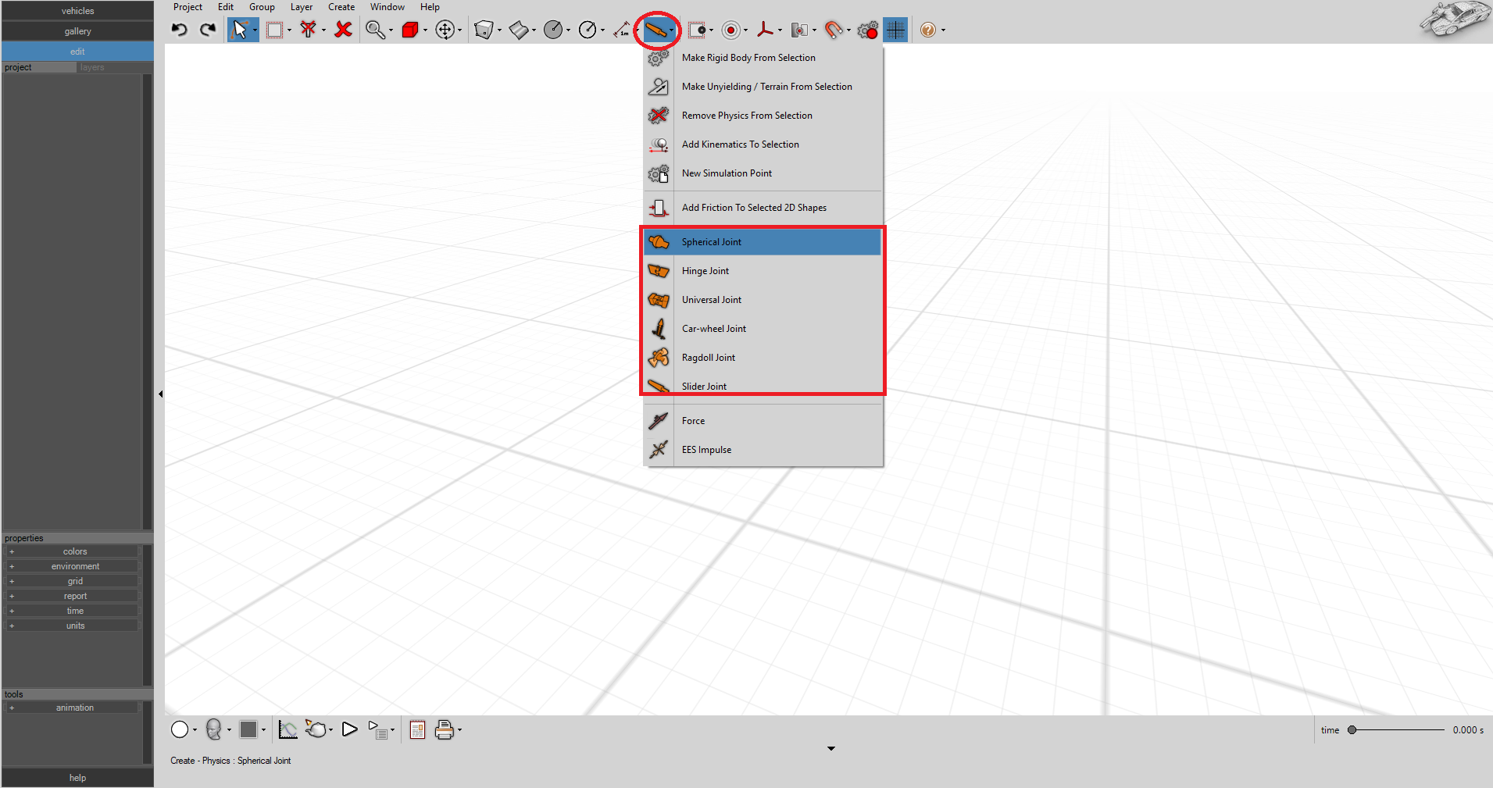Choose Make Unyielding / Terrain From Selection
The image size is (1493, 788).
click(763, 87)
